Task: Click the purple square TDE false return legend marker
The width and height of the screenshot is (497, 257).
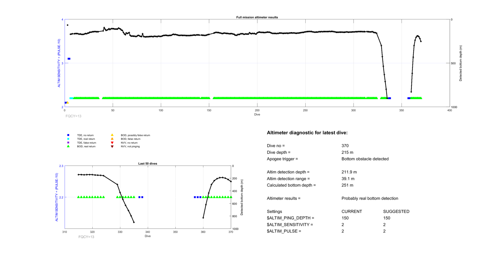Action: pyautogui.click(x=69, y=143)
